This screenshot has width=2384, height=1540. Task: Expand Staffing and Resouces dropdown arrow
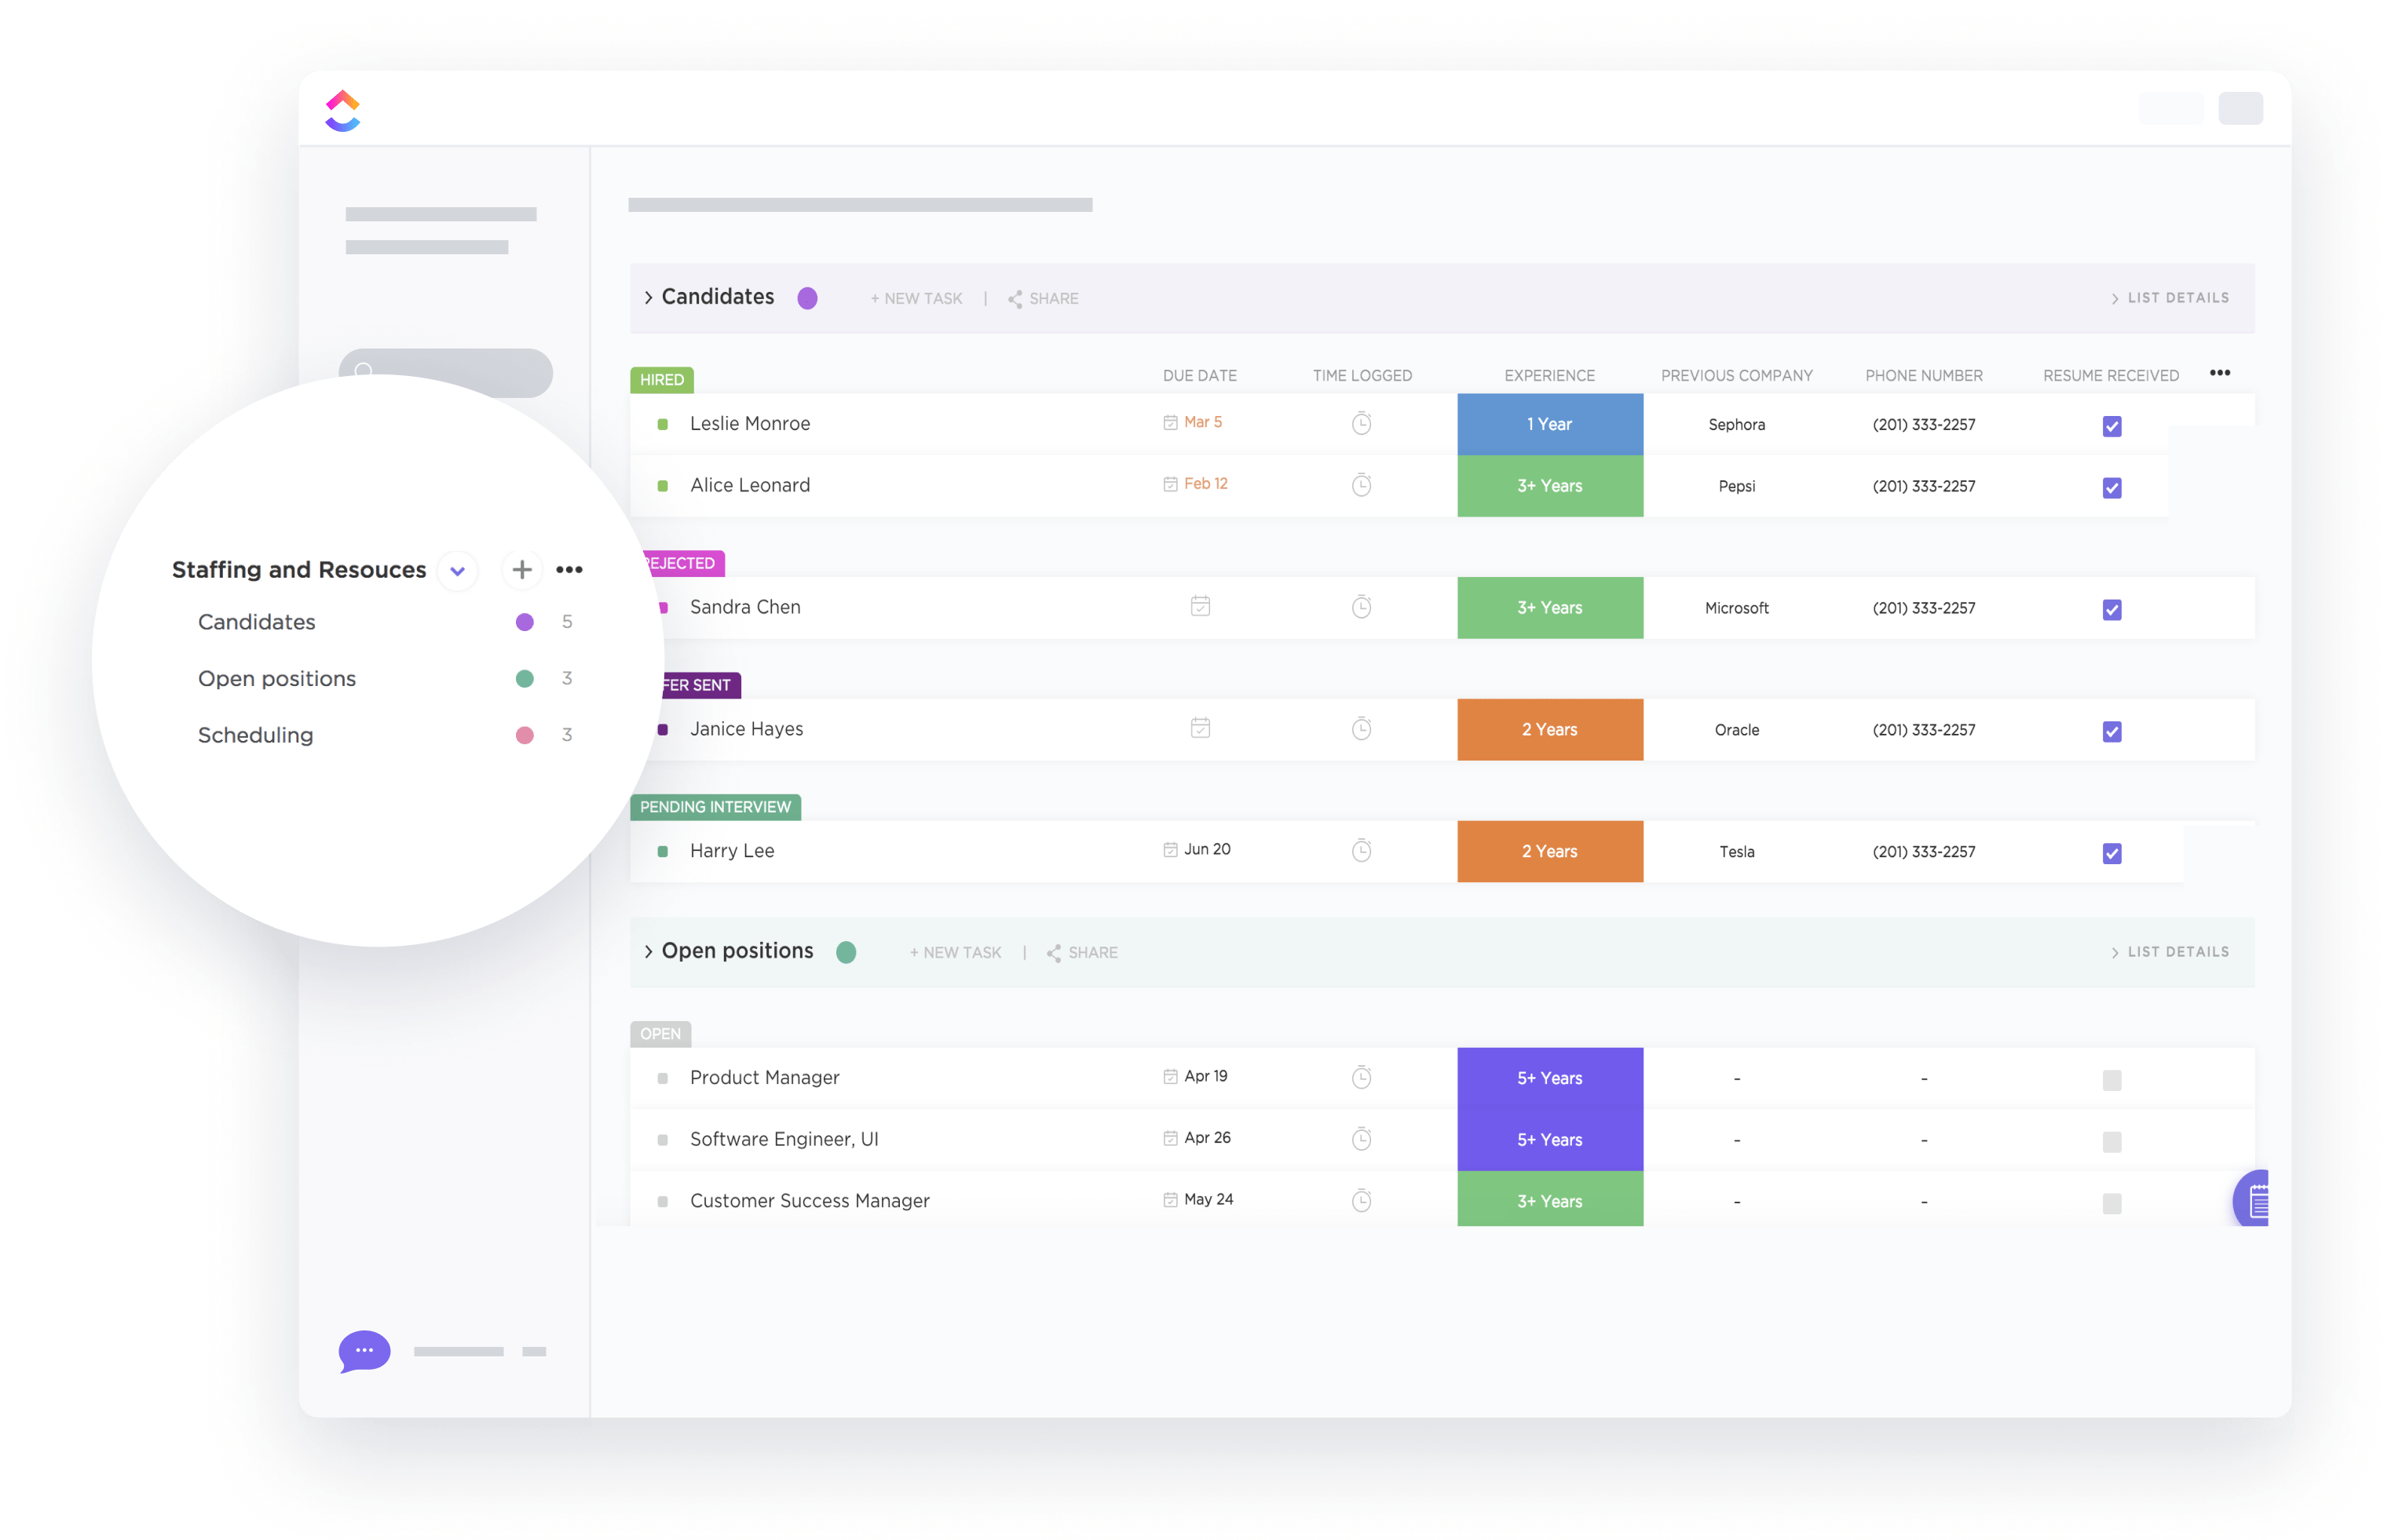coord(457,571)
